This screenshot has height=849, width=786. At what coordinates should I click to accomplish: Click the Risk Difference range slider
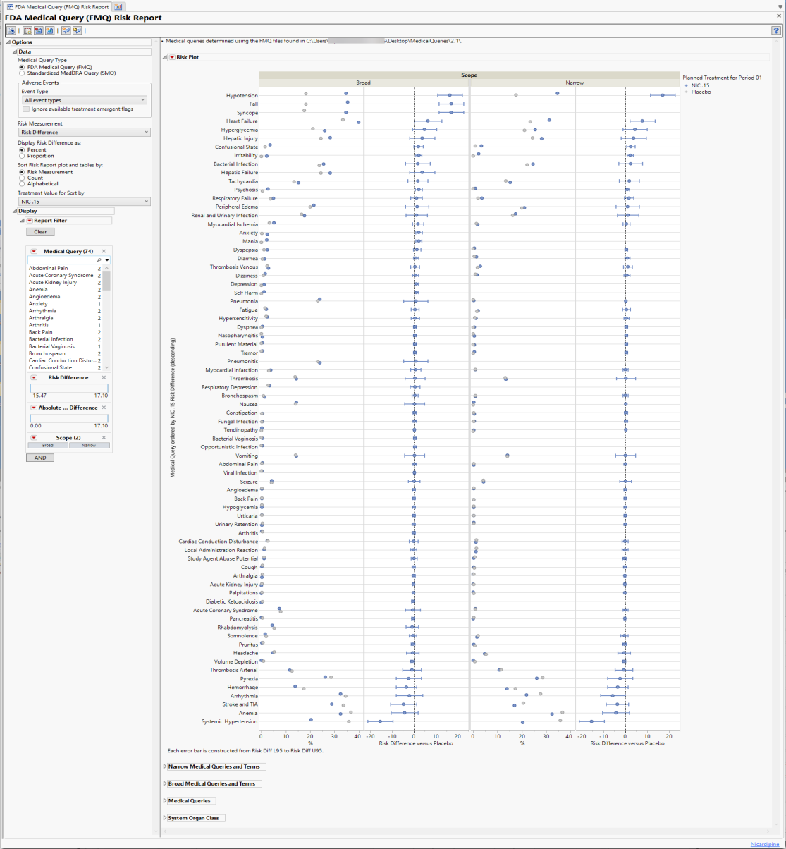pyautogui.click(x=68, y=388)
